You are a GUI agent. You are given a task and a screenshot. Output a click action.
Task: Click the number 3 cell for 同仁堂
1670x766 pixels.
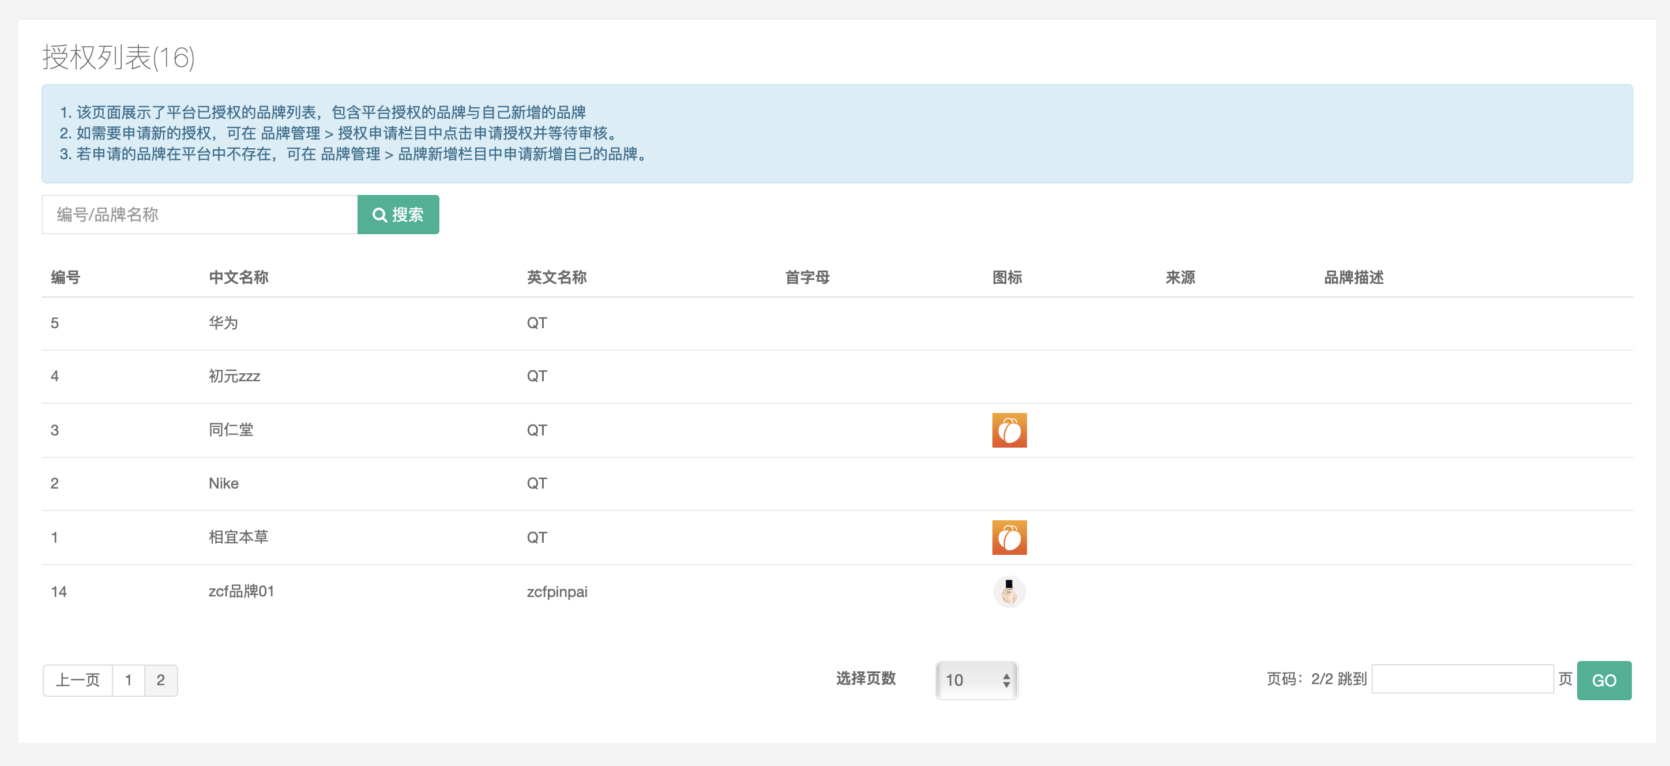tap(54, 430)
